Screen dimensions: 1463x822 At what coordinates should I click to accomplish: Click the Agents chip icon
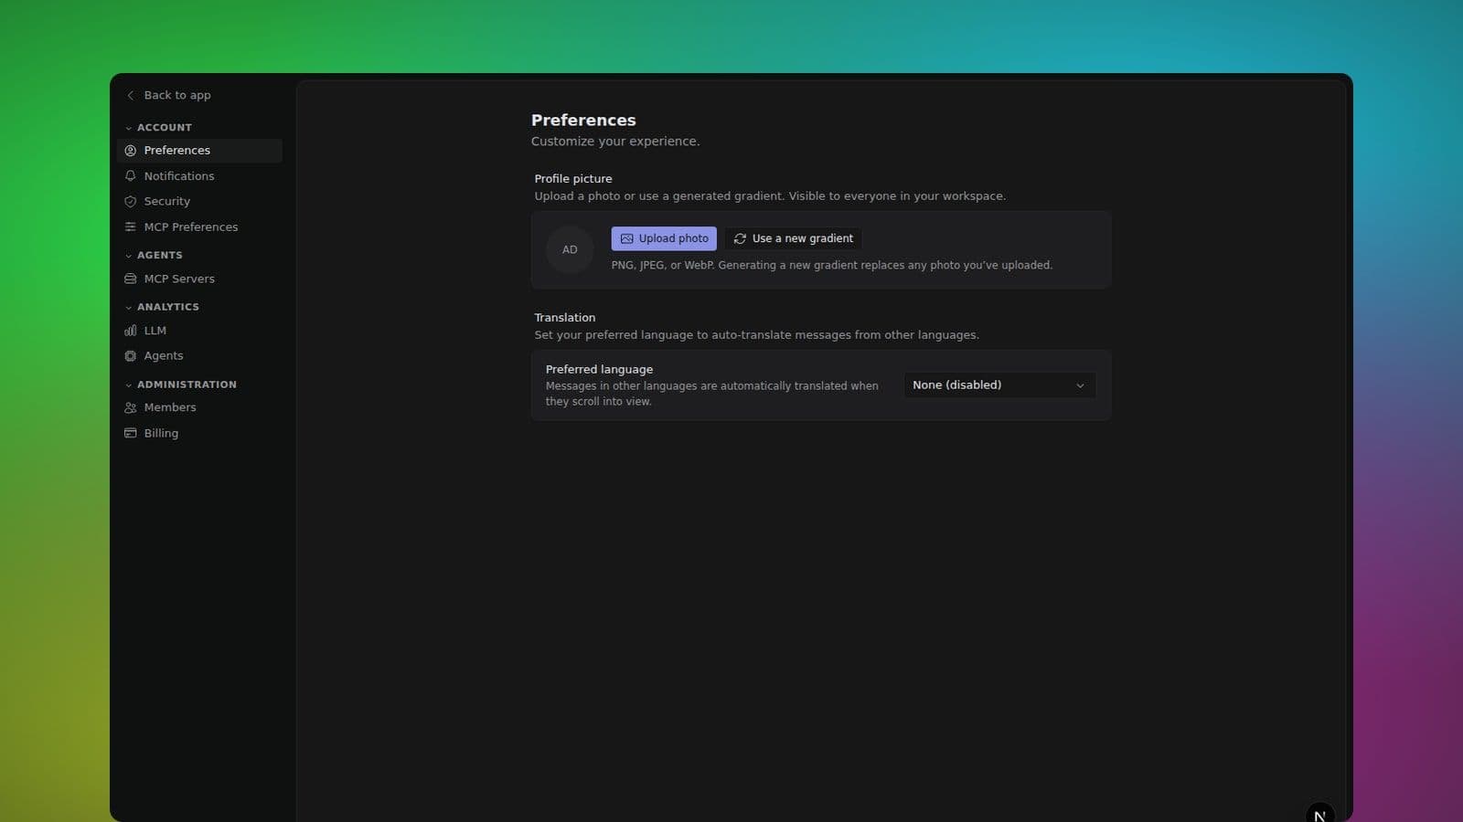tap(131, 356)
